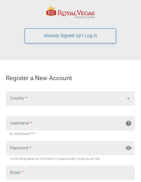This screenshot has width=141, height=182.
Task: Open the Country selection field
Action: coord(70,98)
